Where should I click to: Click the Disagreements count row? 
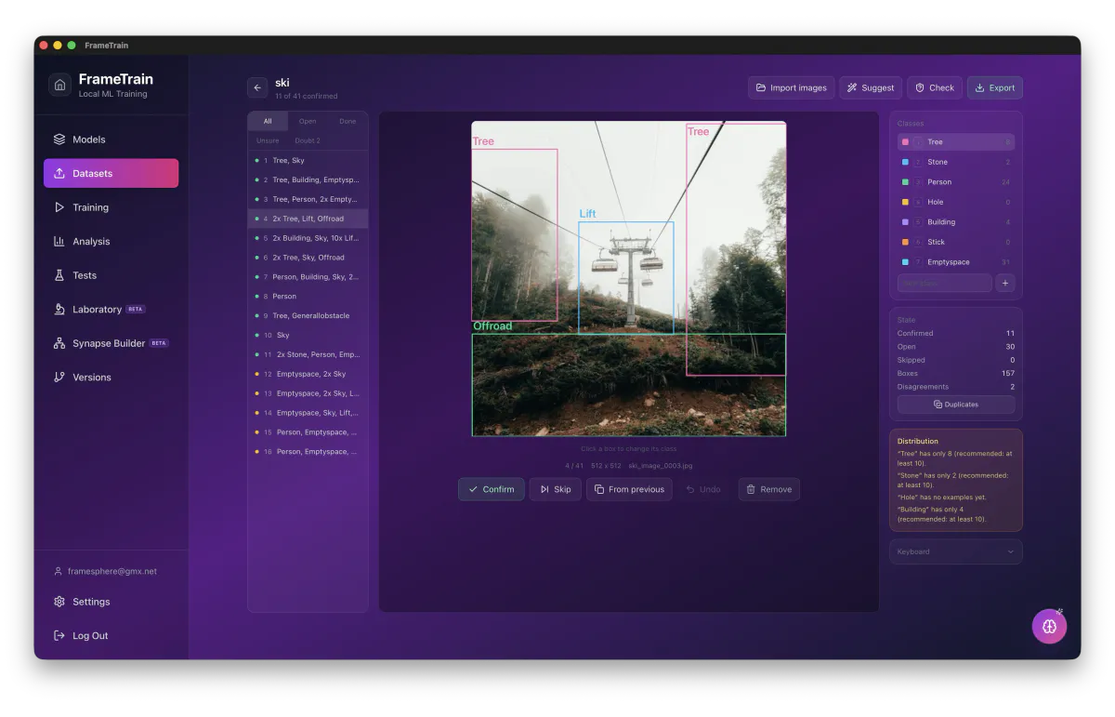(x=955, y=387)
